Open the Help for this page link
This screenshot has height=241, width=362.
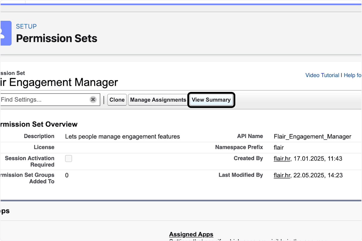[353, 75]
